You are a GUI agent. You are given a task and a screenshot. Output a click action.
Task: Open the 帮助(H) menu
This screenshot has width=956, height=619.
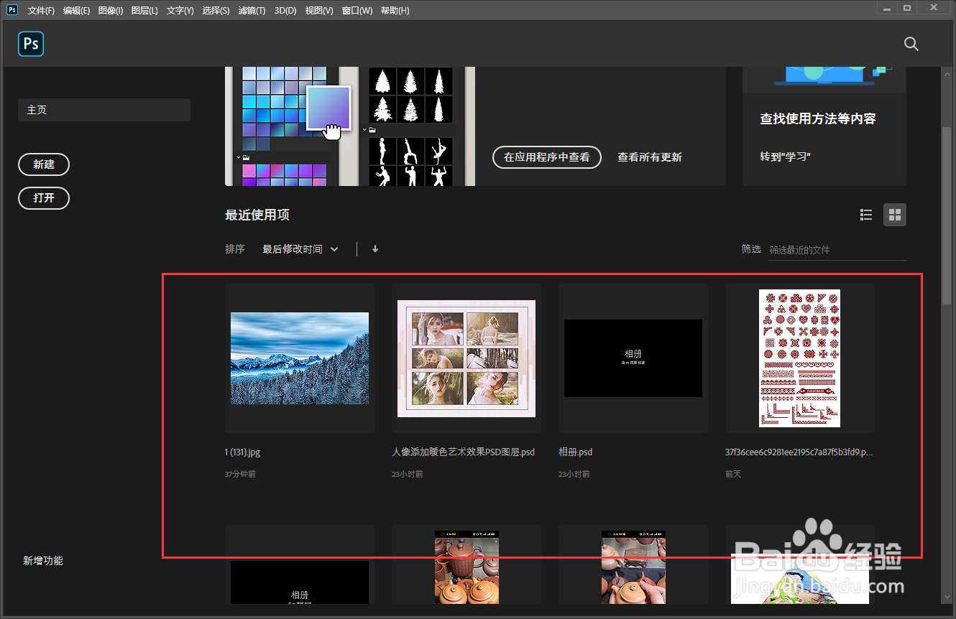coord(395,11)
